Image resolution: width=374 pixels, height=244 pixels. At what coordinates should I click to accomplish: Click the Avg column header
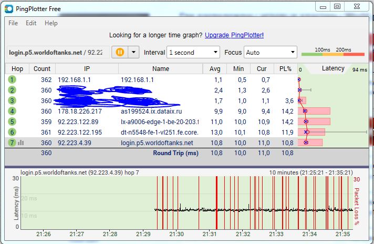[x=214, y=68]
